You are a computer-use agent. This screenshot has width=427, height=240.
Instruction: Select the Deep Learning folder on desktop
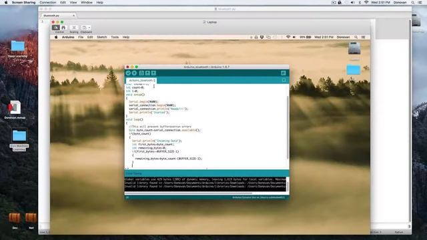pos(18,49)
